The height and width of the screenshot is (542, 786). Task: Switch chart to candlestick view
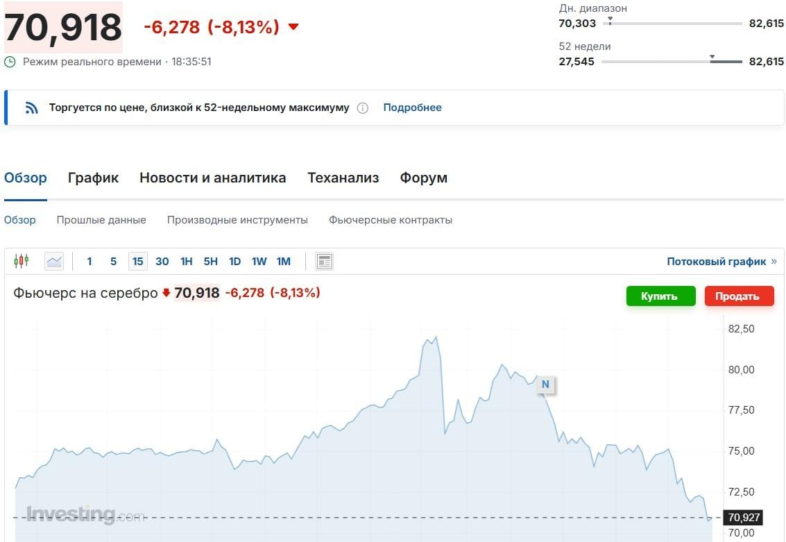coord(22,261)
